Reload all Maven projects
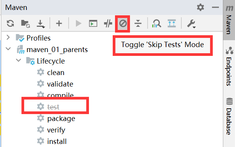This screenshot has height=147, width=235. coord(10,23)
